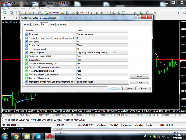
Task: Click the Periods clock icon
Action: [148, 13]
